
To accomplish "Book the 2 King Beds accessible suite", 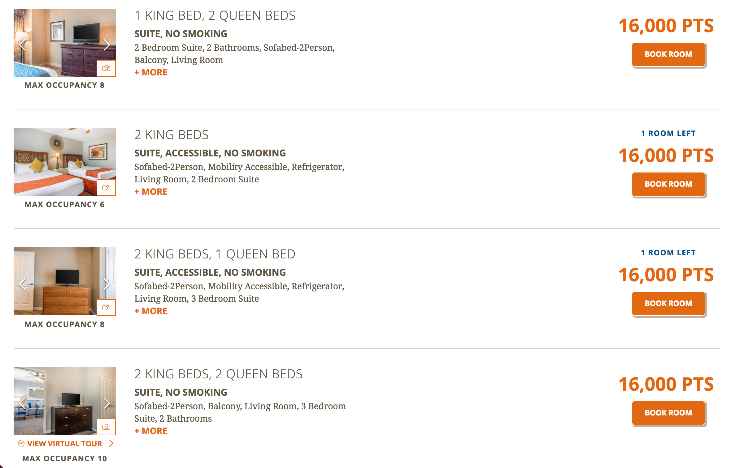I will [669, 185].
